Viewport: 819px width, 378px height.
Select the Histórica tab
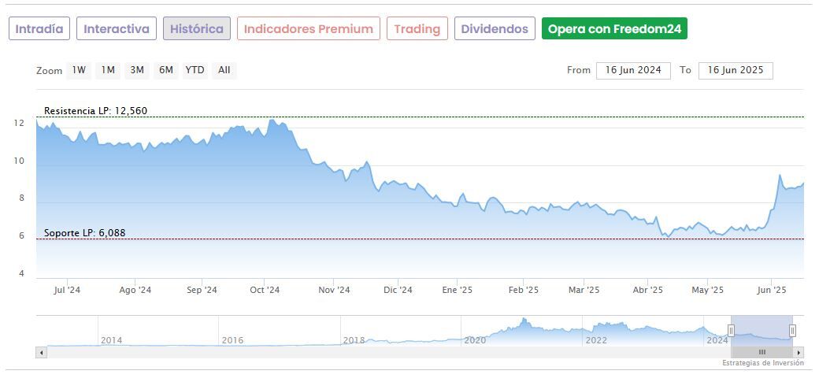click(x=197, y=29)
